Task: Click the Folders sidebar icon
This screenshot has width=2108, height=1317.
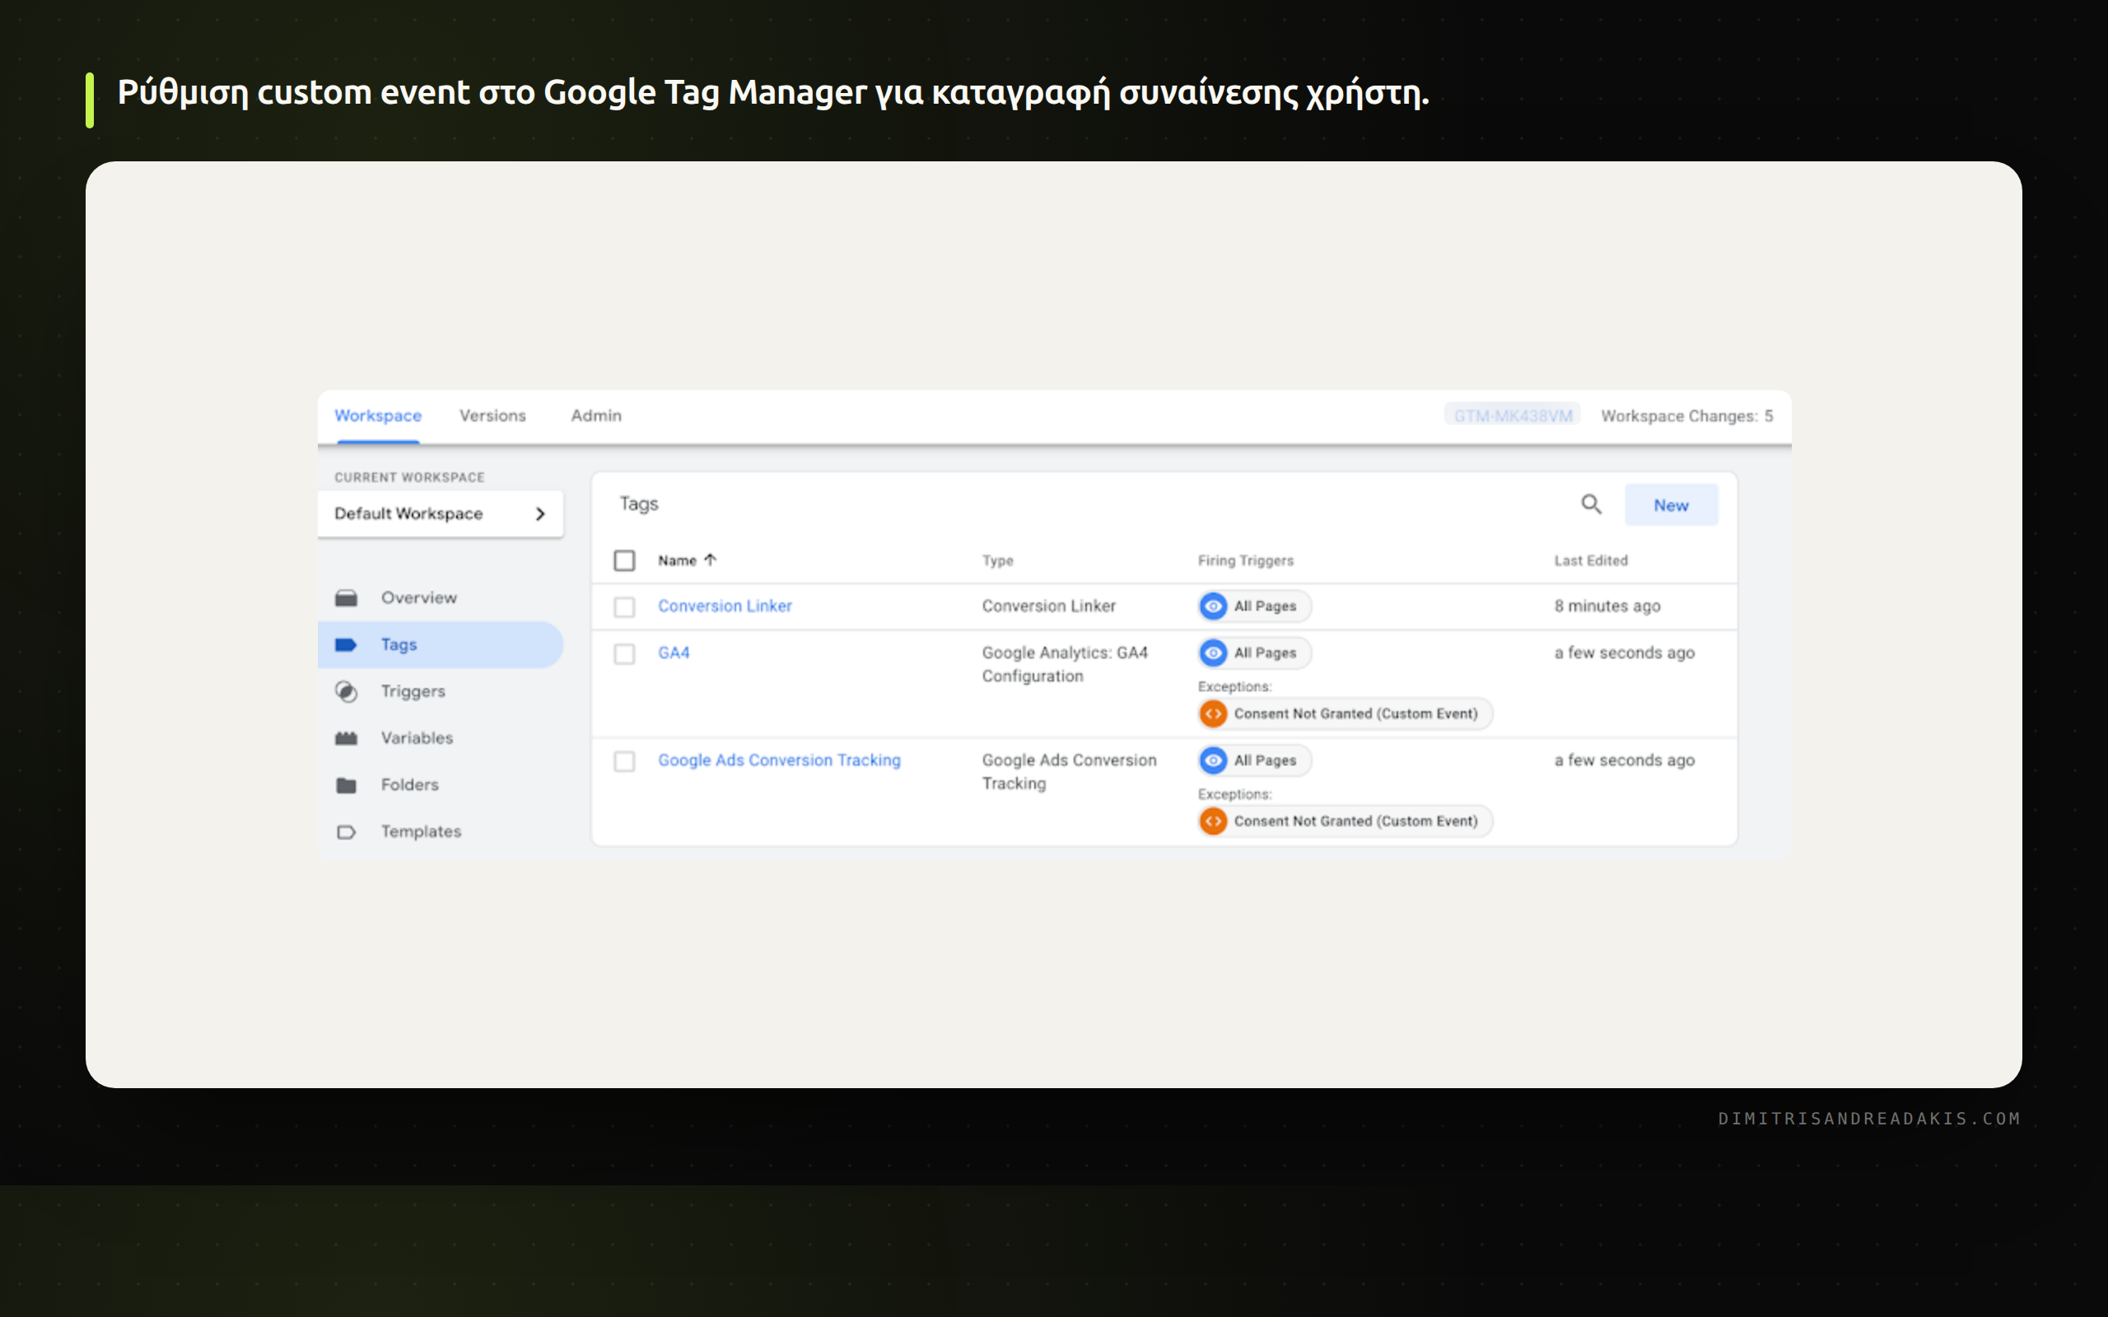Action: click(346, 784)
